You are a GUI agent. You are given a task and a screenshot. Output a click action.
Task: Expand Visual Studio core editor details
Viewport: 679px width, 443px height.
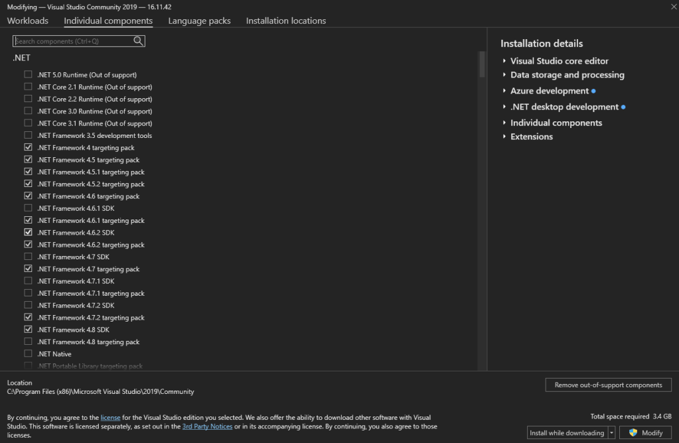pyautogui.click(x=504, y=61)
